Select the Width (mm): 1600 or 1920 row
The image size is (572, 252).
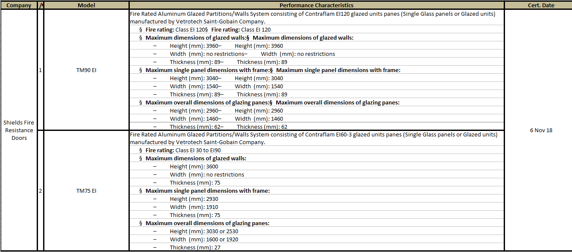tap(204, 239)
